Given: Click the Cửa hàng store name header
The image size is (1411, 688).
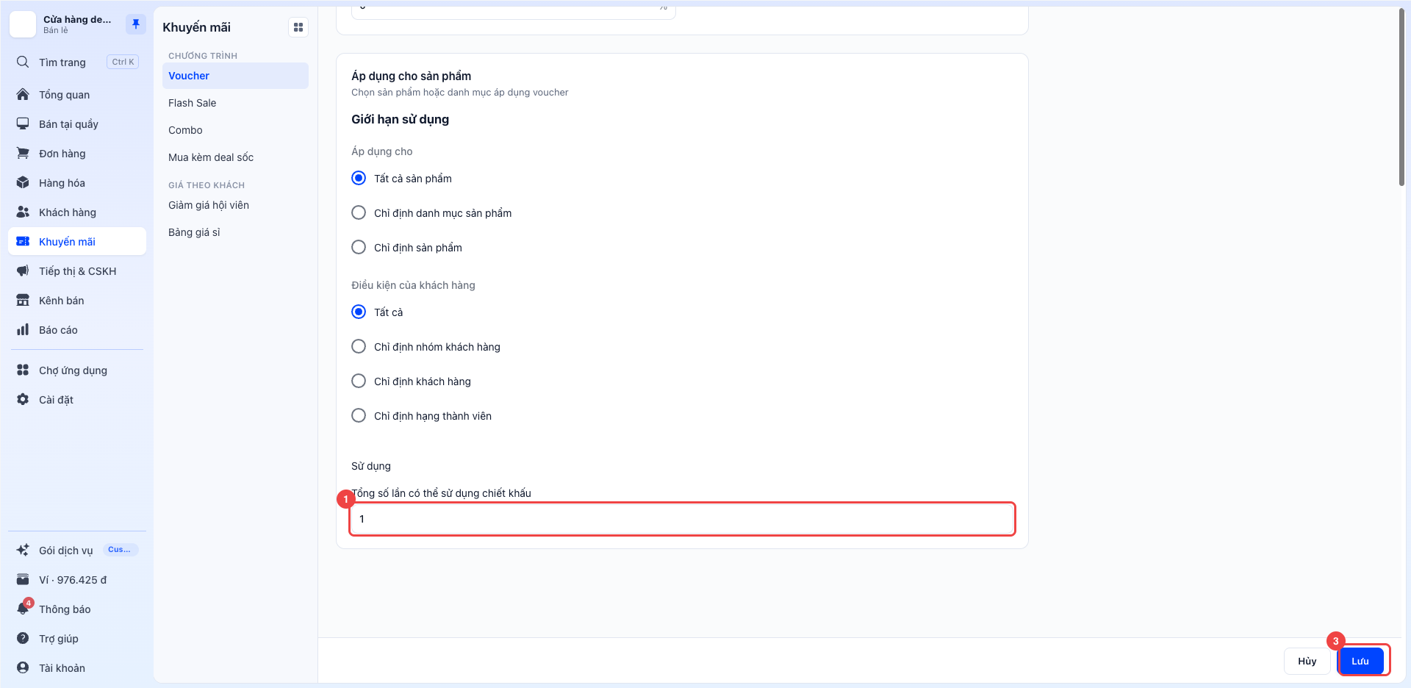Looking at the screenshot, I should (x=77, y=19).
